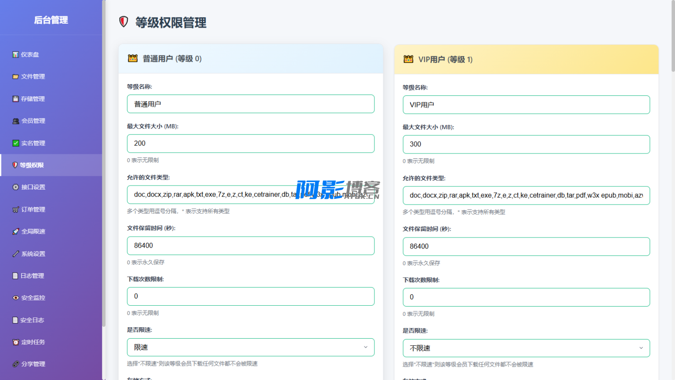This screenshot has height=380, width=675.
Task: Click the rocket icon beside 全局限速
Action: pos(16,231)
